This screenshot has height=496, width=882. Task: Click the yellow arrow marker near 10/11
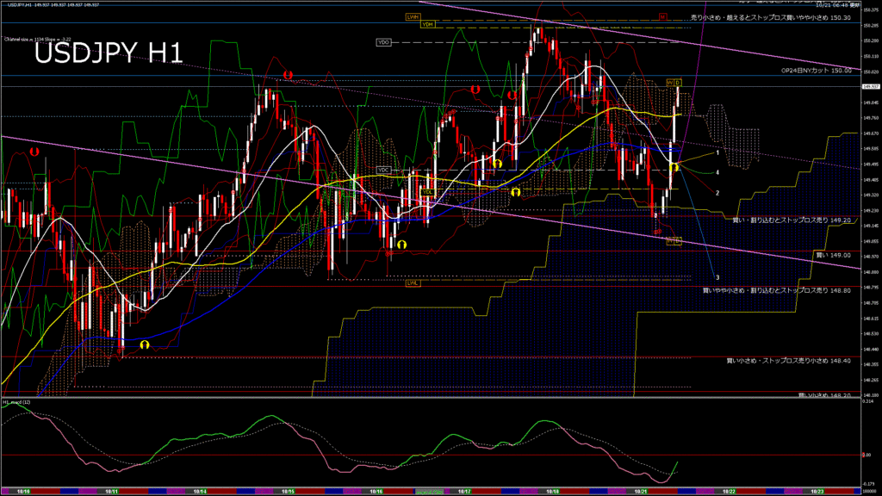click(x=145, y=344)
